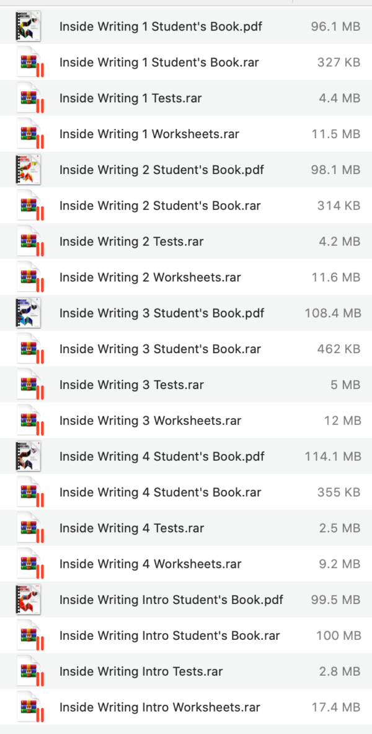This screenshot has height=734, width=372.
Task: Open the Inside Writing 3 Student's Book PDF icon
Action: tap(29, 313)
